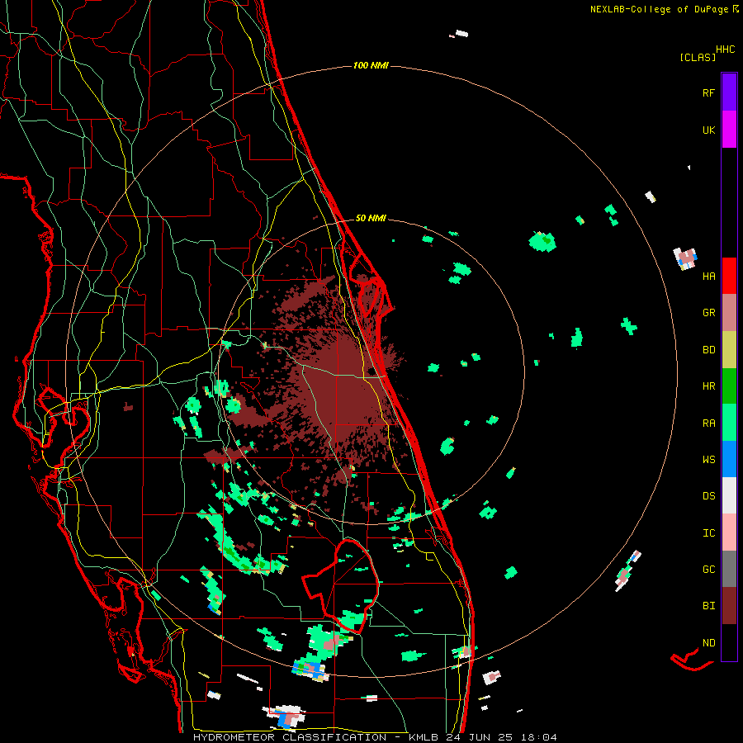Image resolution: width=743 pixels, height=743 pixels.
Task: Click the HYDROMETEOR CLASSIFICATION caption text
Action: click(290, 737)
